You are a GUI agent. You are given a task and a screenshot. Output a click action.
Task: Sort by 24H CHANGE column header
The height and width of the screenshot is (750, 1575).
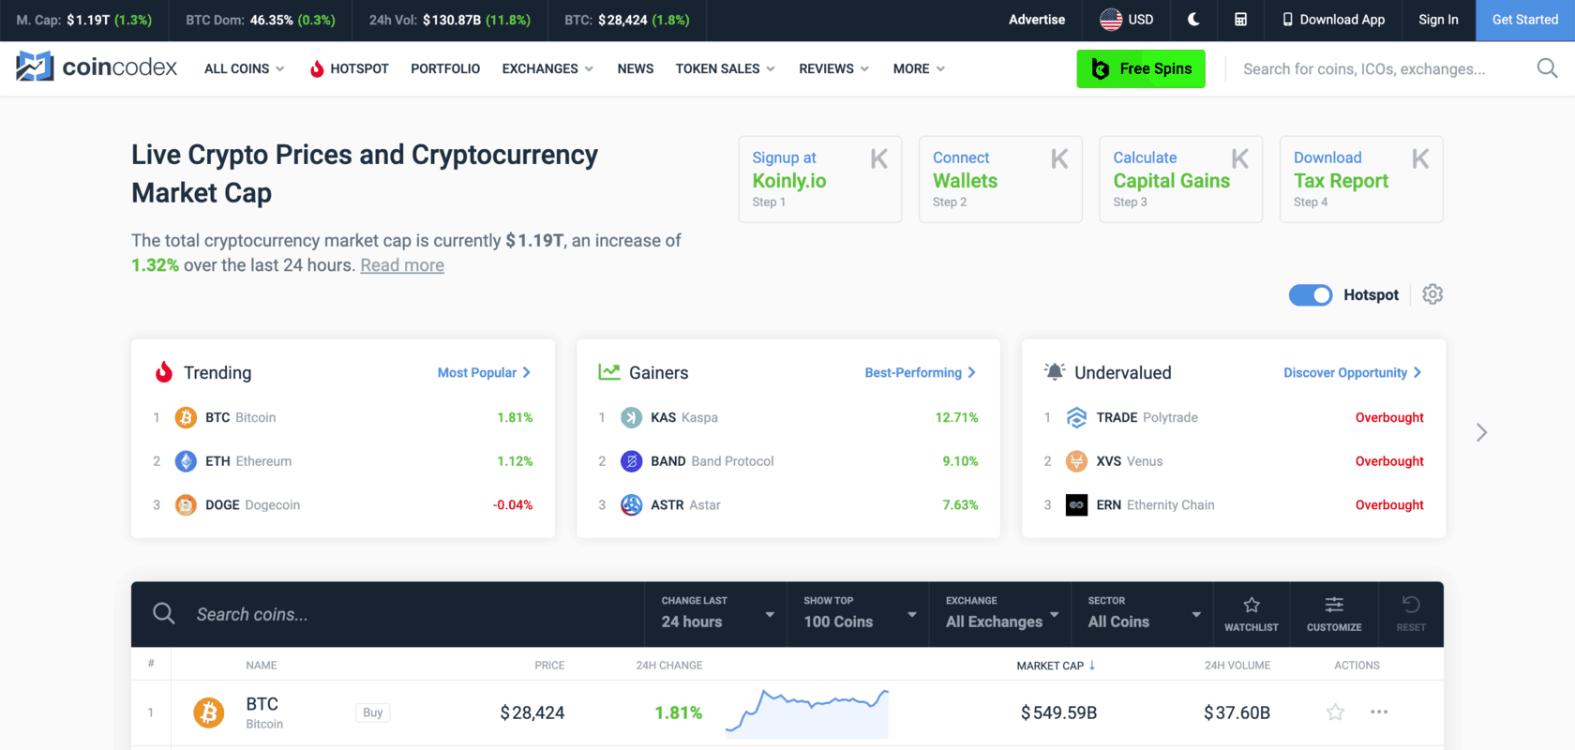(x=669, y=666)
